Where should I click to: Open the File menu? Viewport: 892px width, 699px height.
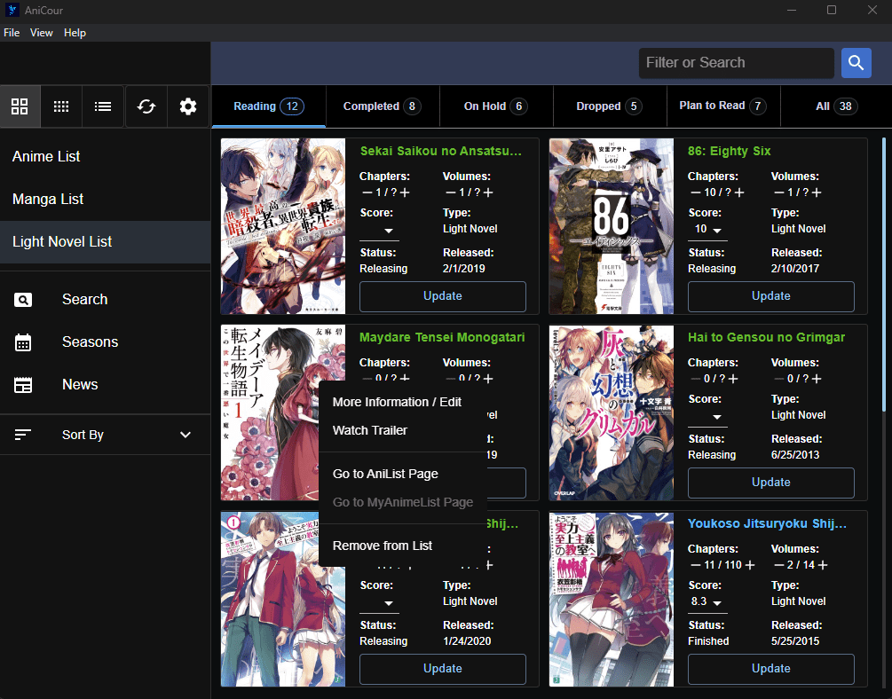(12, 33)
